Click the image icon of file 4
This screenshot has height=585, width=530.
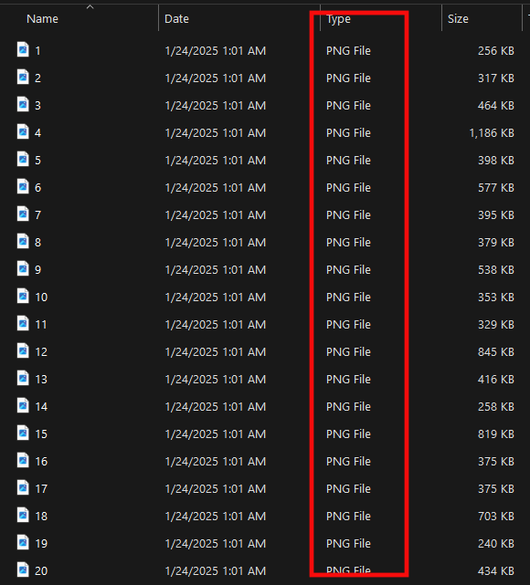[x=23, y=131]
